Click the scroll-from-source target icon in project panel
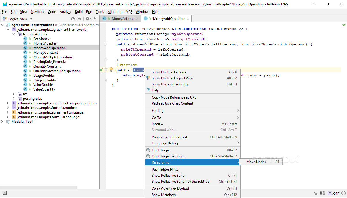347x198 pixels. (73, 19)
